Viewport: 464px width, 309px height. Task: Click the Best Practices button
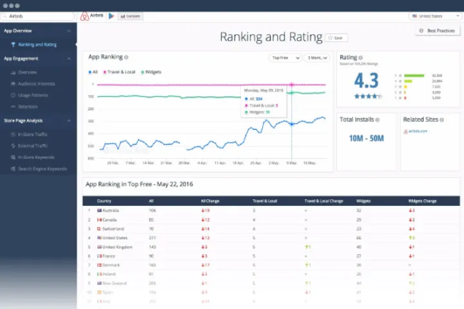coord(438,30)
